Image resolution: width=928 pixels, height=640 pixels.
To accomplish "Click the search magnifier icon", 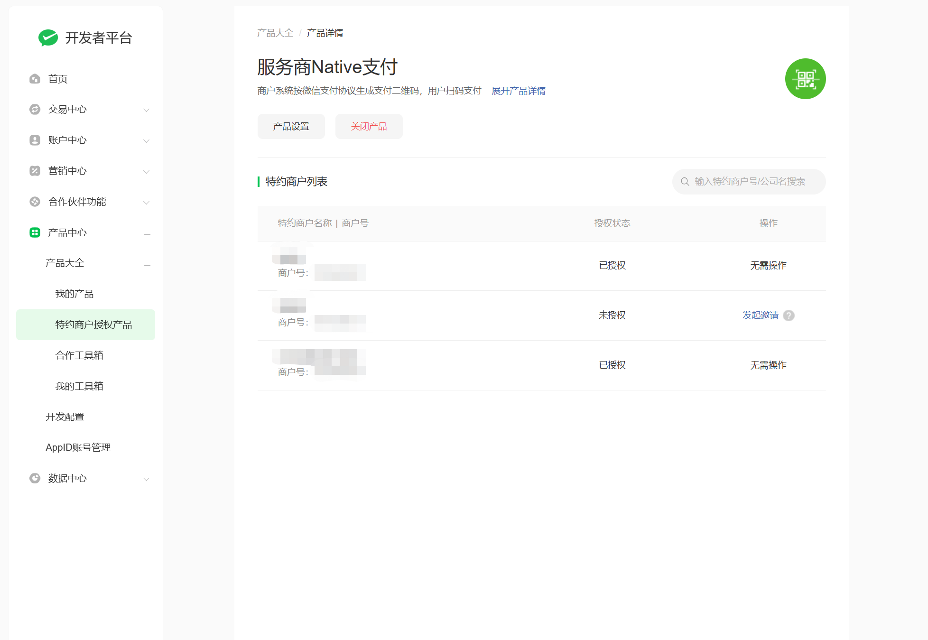I will point(685,182).
